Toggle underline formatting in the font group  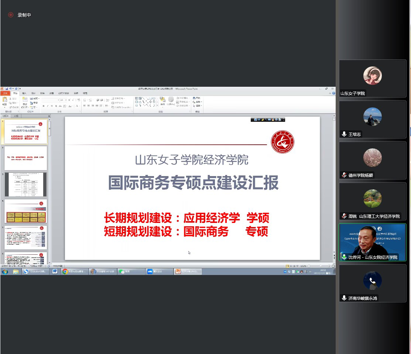pos(52,106)
